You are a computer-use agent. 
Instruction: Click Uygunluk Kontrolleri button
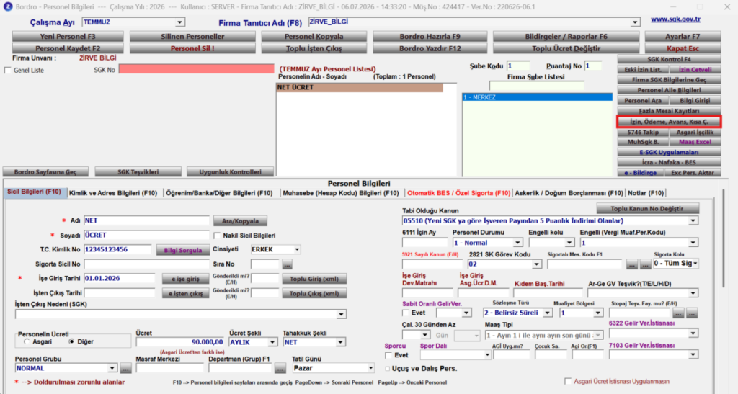(x=230, y=172)
